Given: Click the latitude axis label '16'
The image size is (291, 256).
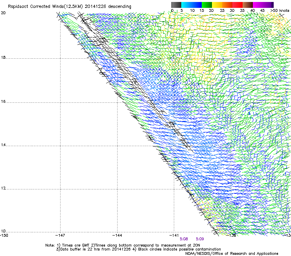Looking at the screenshot, I should click(x=3, y=102).
